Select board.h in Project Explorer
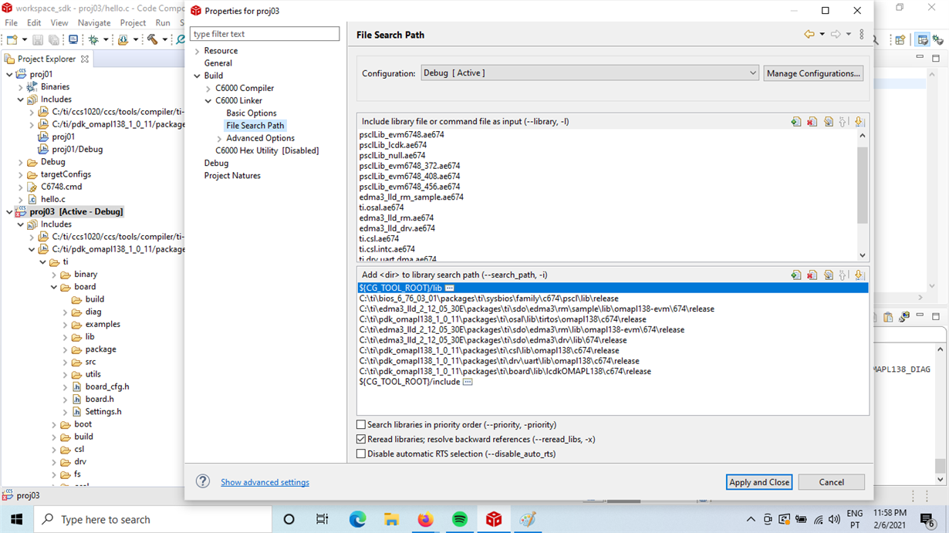 [x=100, y=400]
